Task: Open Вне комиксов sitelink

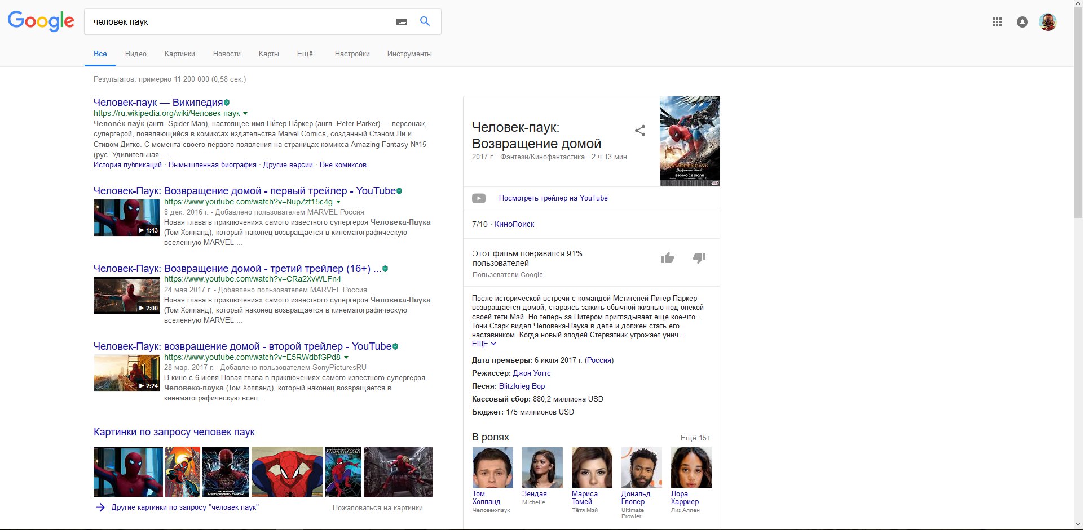Action: tap(343, 165)
